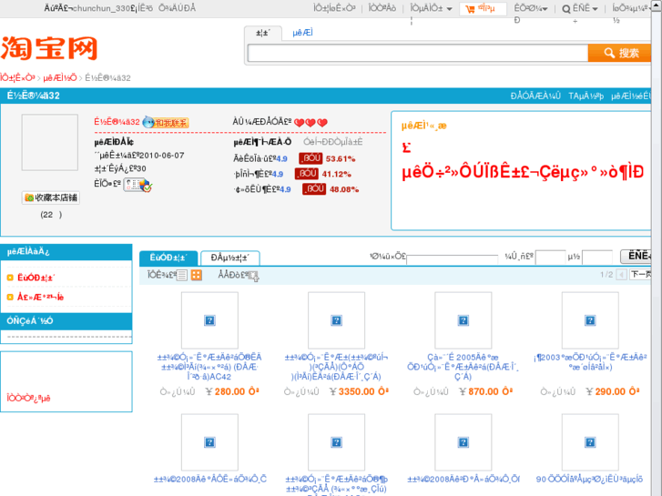Click the three red hearts credit rating
The height and width of the screenshot is (496, 662).
click(x=311, y=123)
